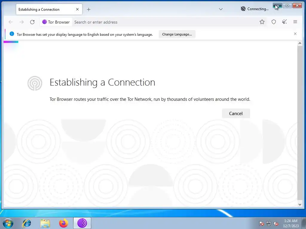Maximize the Tor Browser window
Screen dimensions: 306x229
coord(287,5)
